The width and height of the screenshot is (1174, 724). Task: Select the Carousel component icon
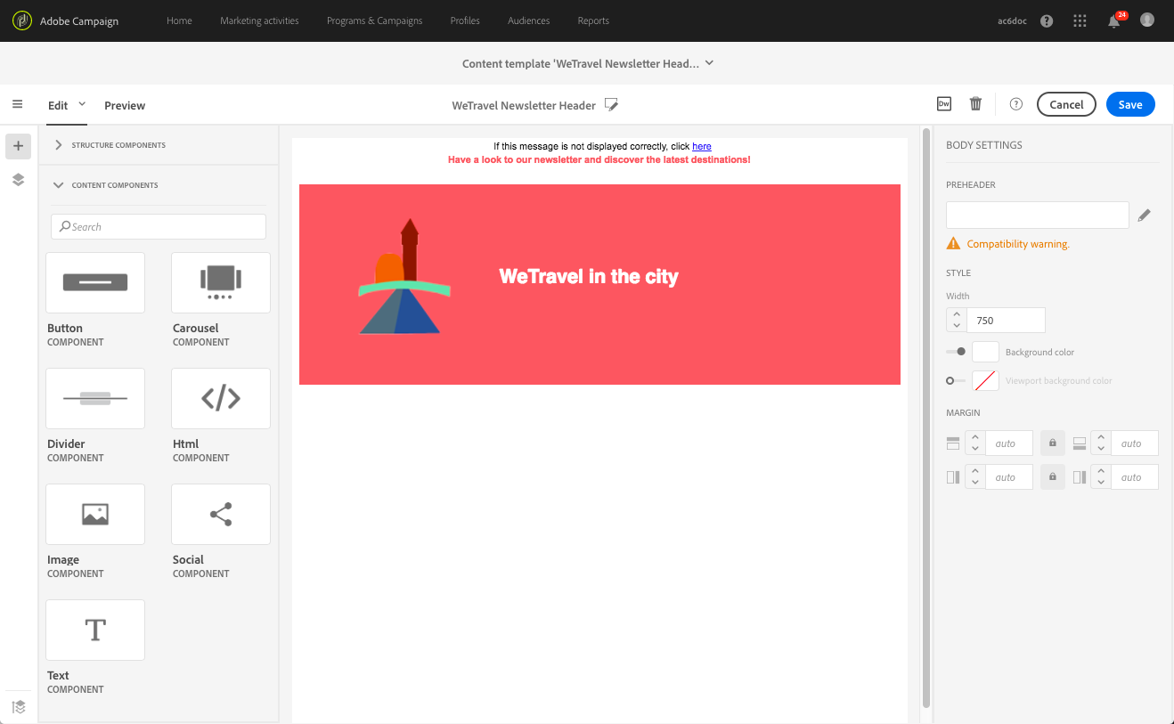tap(221, 282)
